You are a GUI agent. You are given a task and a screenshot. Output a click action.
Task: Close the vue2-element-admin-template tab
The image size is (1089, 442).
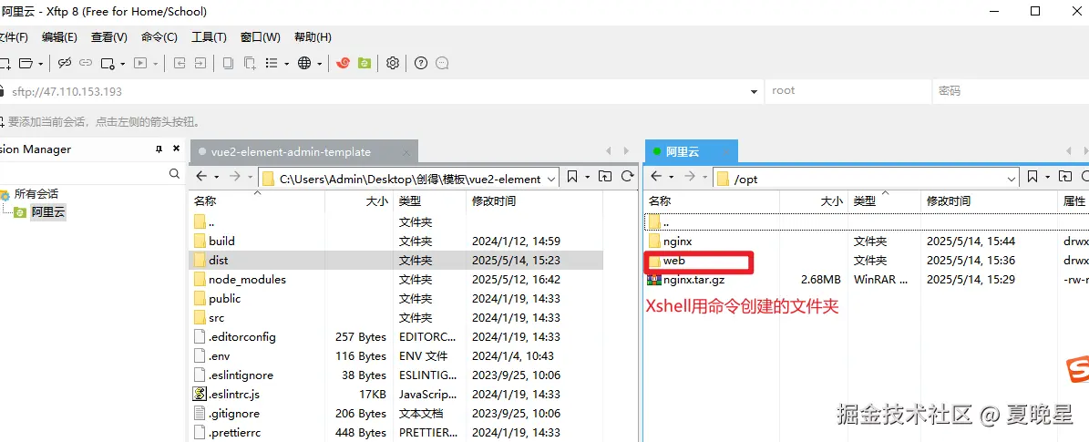click(407, 151)
